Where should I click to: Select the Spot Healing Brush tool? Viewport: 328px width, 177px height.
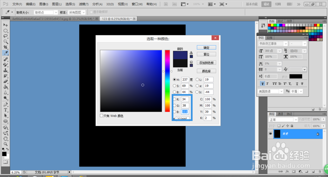click(6, 59)
